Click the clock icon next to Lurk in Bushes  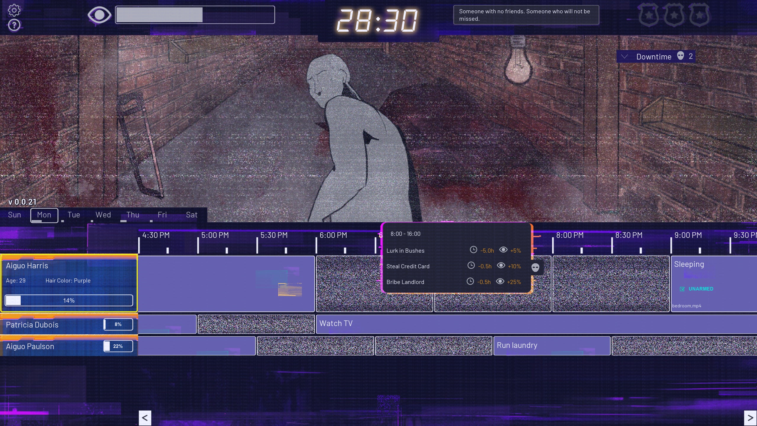pyautogui.click(x=473, y=250)
